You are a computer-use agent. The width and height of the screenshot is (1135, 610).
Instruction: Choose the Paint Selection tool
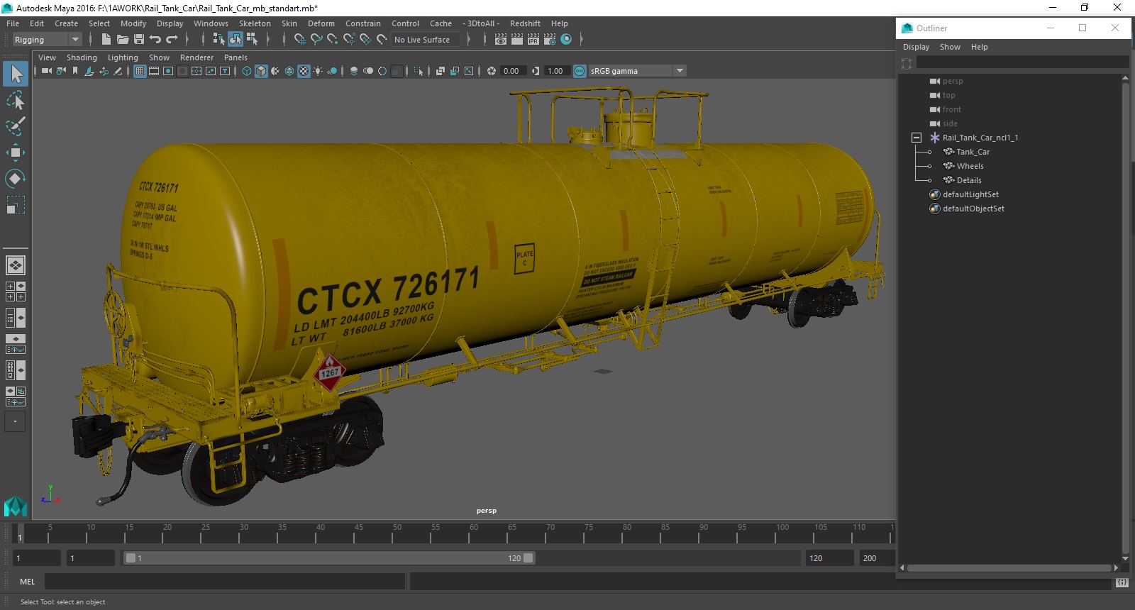(16, 126)
